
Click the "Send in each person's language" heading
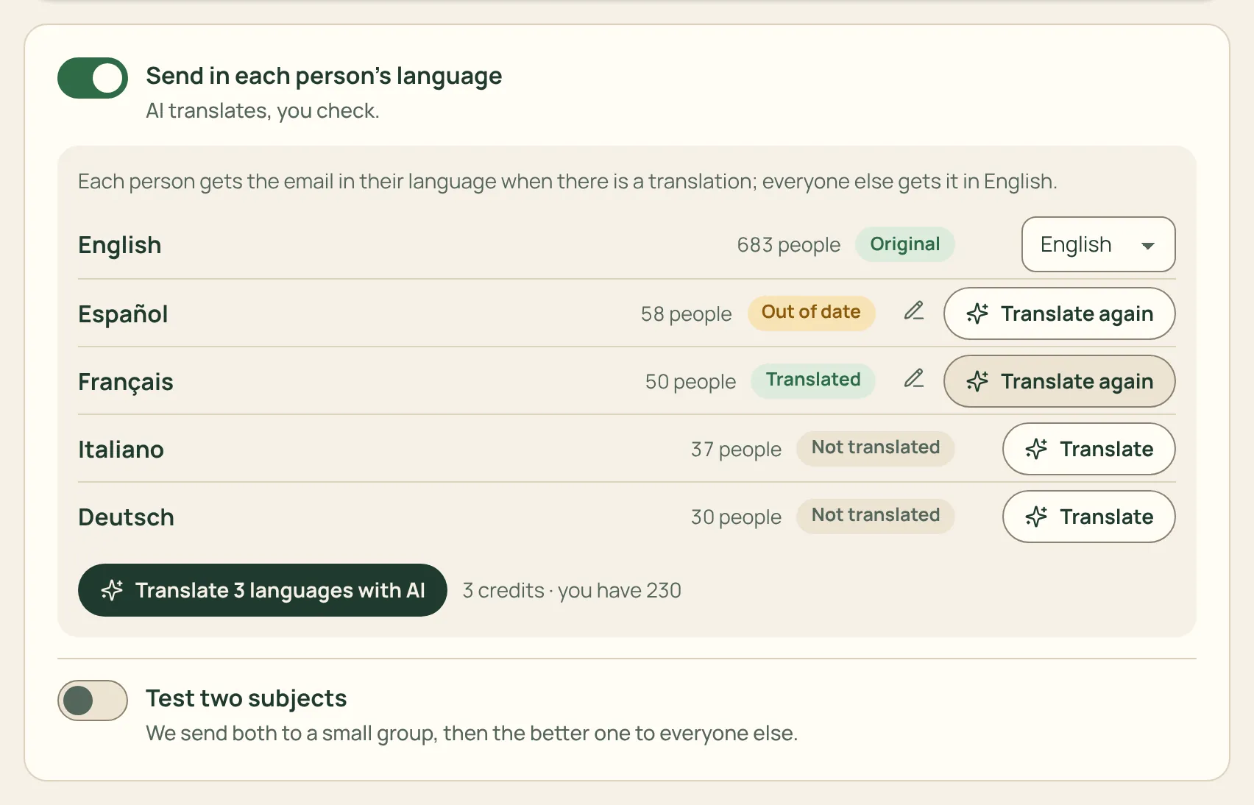tap(324, 76)
